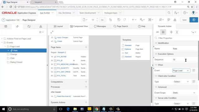Screen dimensions: 199x112
Task: Click Show All properties icon
Action: click(x=163, y=32)
